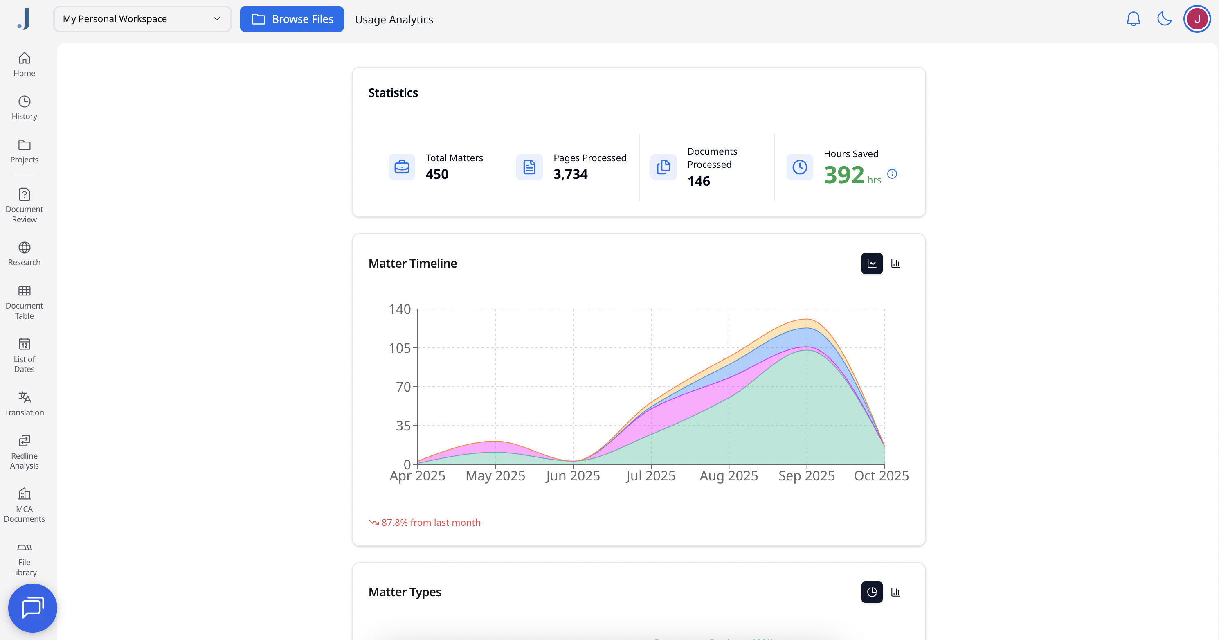Open the File Library icon
Image resolution: width=1219 pixels, height=640 pixels.
click(x=24, y=548)
